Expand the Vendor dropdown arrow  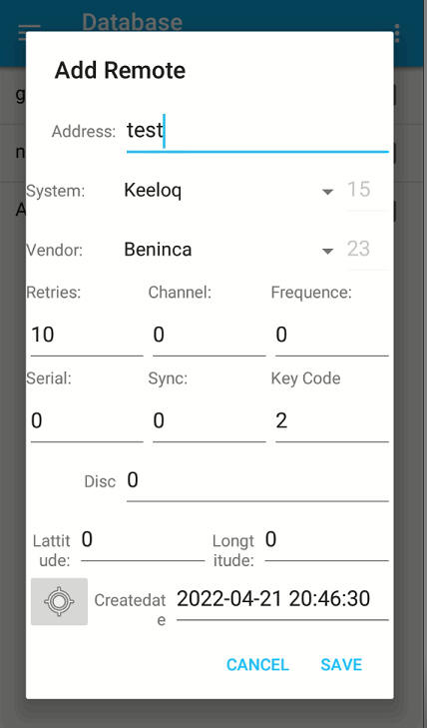(x=328, y=251)
